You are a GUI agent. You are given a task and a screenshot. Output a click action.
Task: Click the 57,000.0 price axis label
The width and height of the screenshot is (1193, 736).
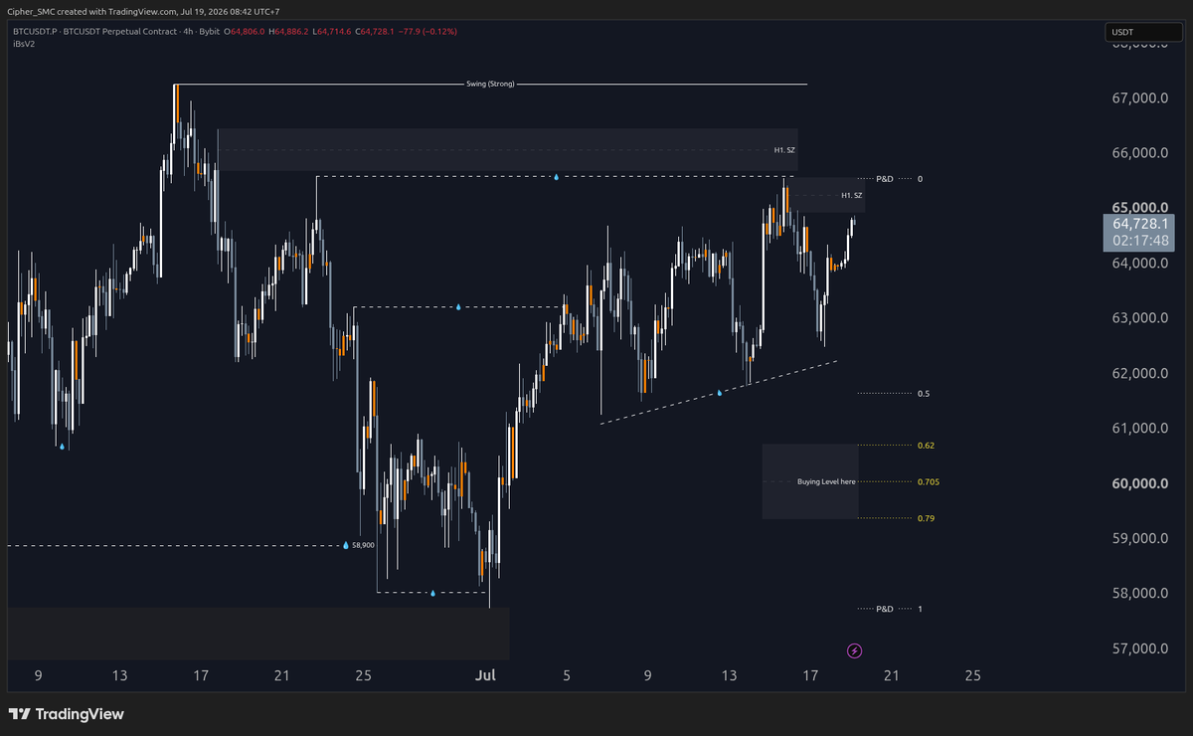pos(1139,649)
